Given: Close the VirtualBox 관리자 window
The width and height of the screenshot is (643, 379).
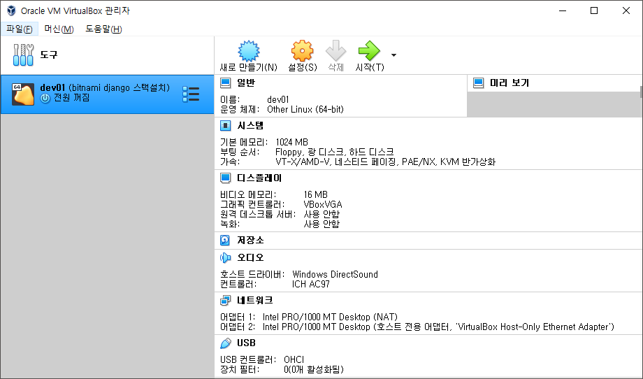Looking at the screenshot, I should coord(626,10).
